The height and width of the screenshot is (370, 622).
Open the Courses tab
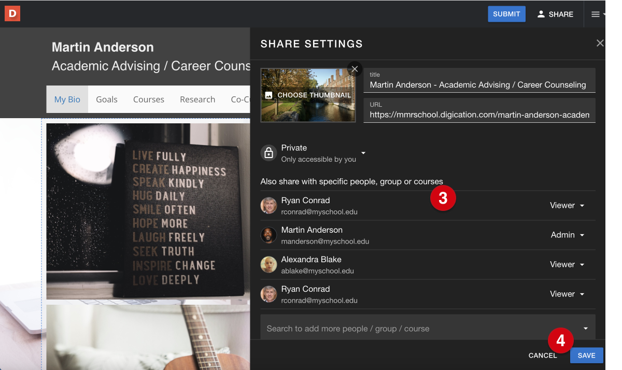click(x=149, y=99)
